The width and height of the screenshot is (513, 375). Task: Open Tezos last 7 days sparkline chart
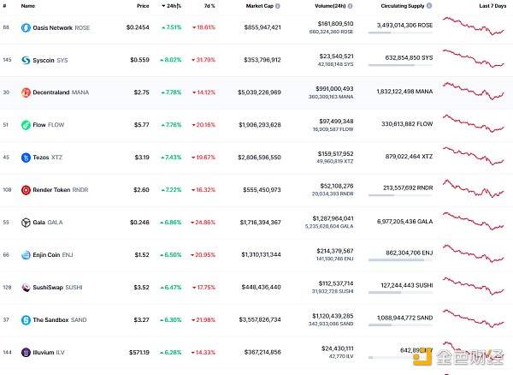(x=474, y=157)
